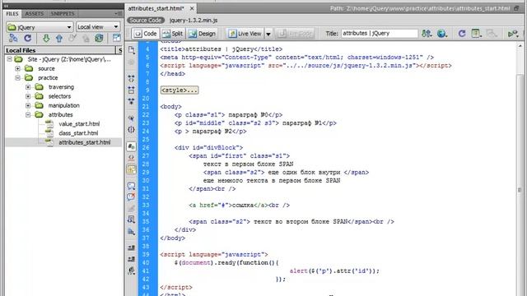Click Apply Comment icon in coding toolbar

132,186
